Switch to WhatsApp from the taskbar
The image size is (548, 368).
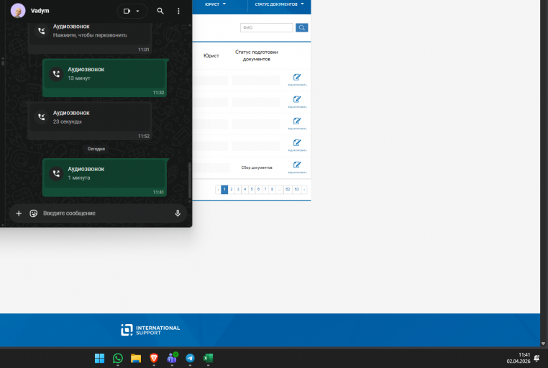118,358
